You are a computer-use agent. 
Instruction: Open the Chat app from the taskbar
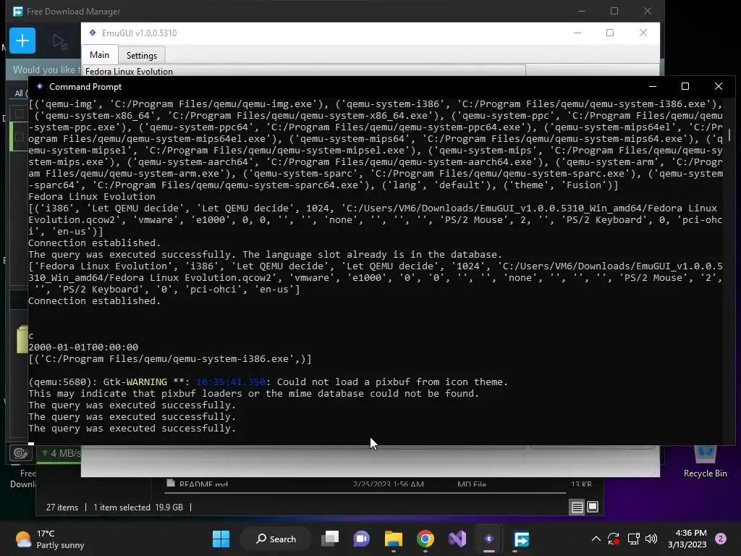point(362,539)
